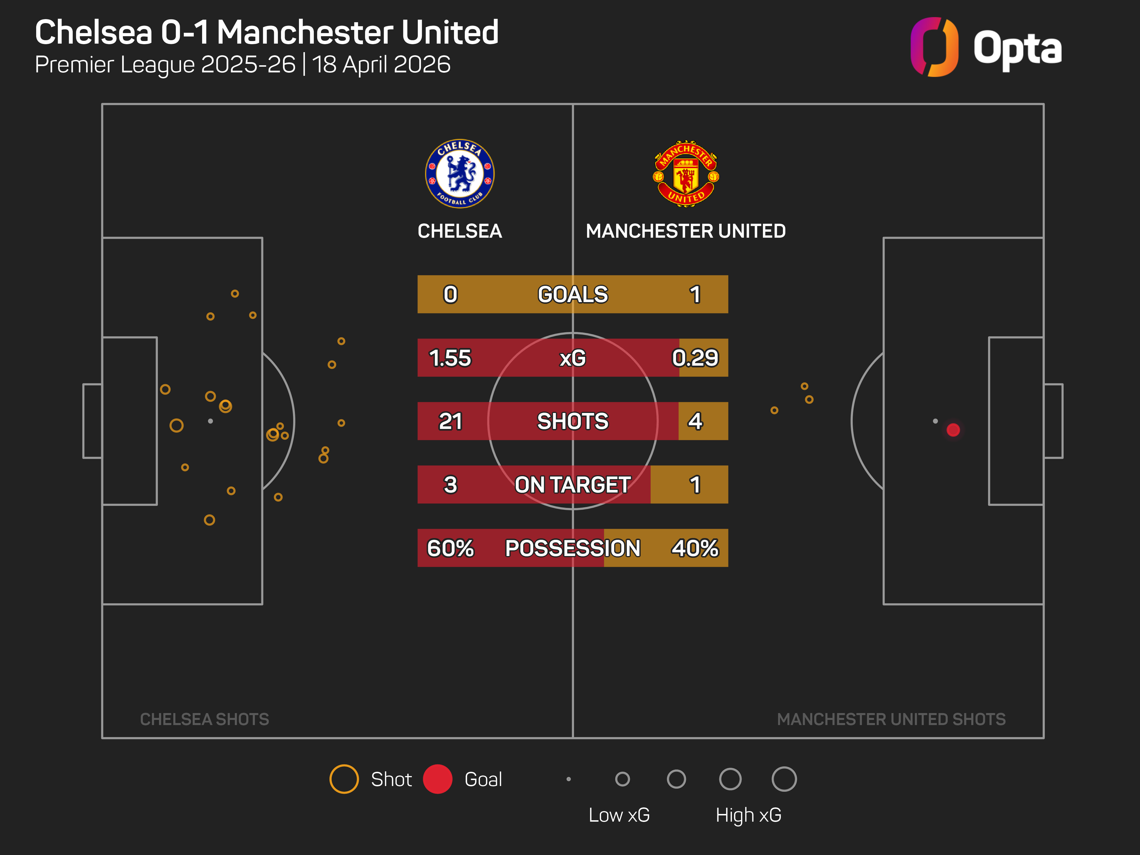The width and height of the screenshot is (1140, 855).
Task: Click the Manchester United club crest
Action: coord(685,174)
